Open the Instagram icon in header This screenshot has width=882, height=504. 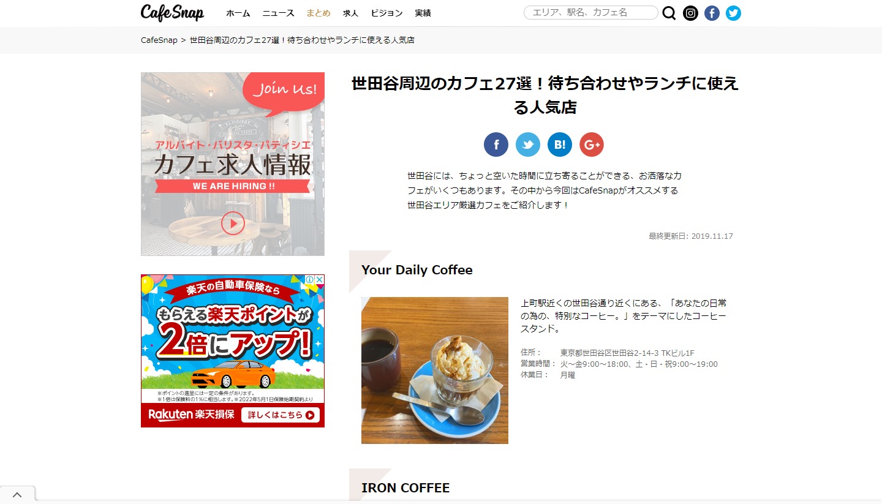pos(690,13)
